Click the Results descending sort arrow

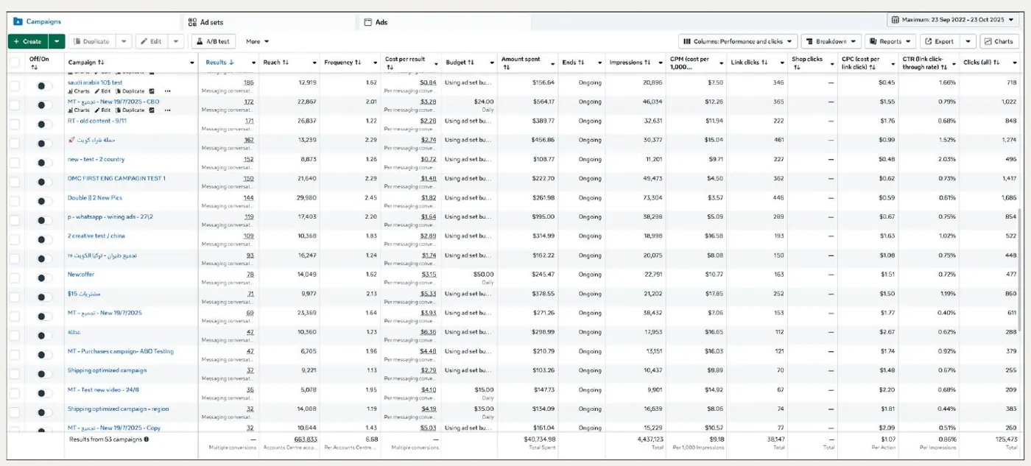pos(231,63)
